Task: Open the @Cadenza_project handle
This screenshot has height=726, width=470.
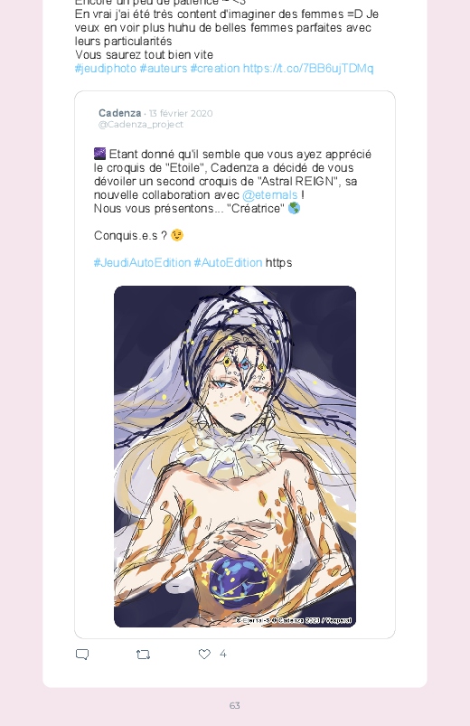Action: 141,125
